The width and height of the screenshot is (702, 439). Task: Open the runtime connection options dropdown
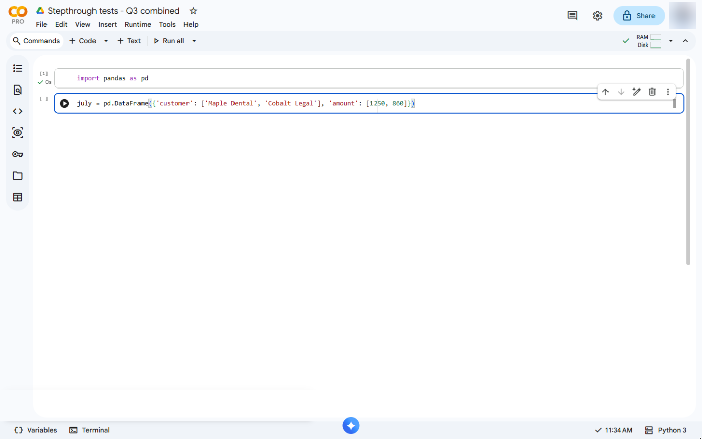click(x=671, y=41)
